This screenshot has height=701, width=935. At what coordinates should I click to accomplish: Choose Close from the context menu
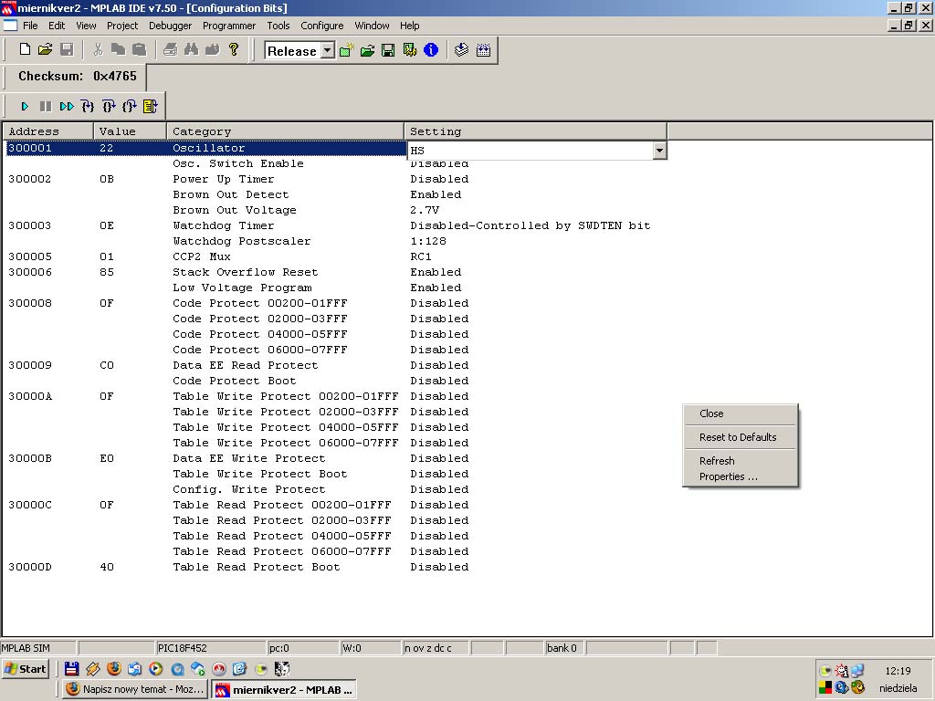pos(740,413)
